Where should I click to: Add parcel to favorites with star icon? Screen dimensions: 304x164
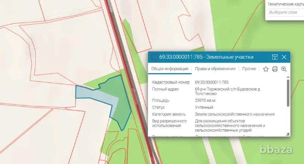(x=266, y=69)
